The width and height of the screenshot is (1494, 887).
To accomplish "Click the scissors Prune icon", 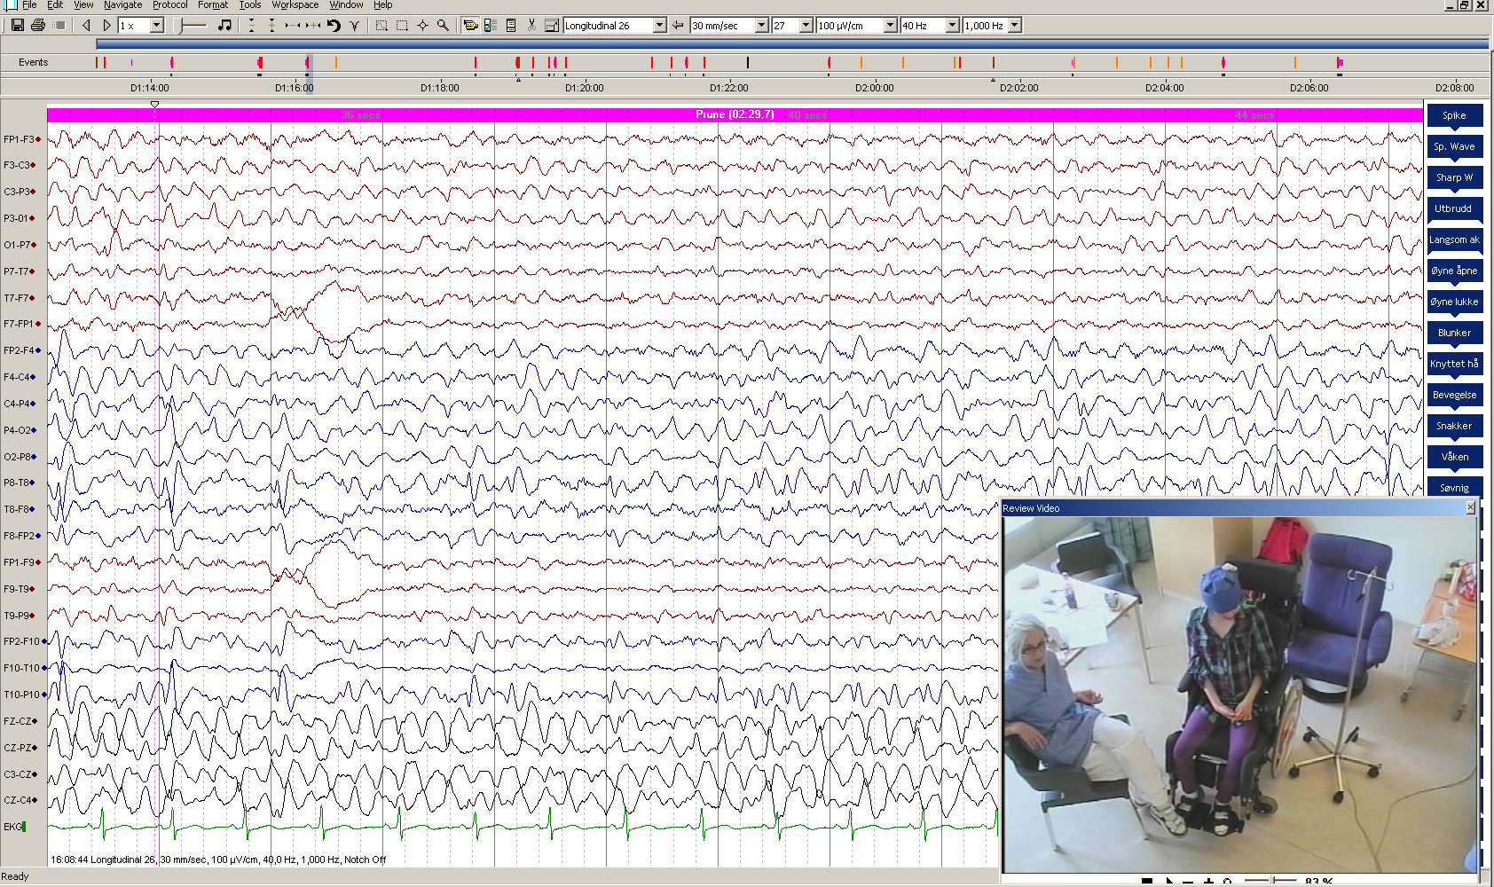I will click(x=531, y=26).
